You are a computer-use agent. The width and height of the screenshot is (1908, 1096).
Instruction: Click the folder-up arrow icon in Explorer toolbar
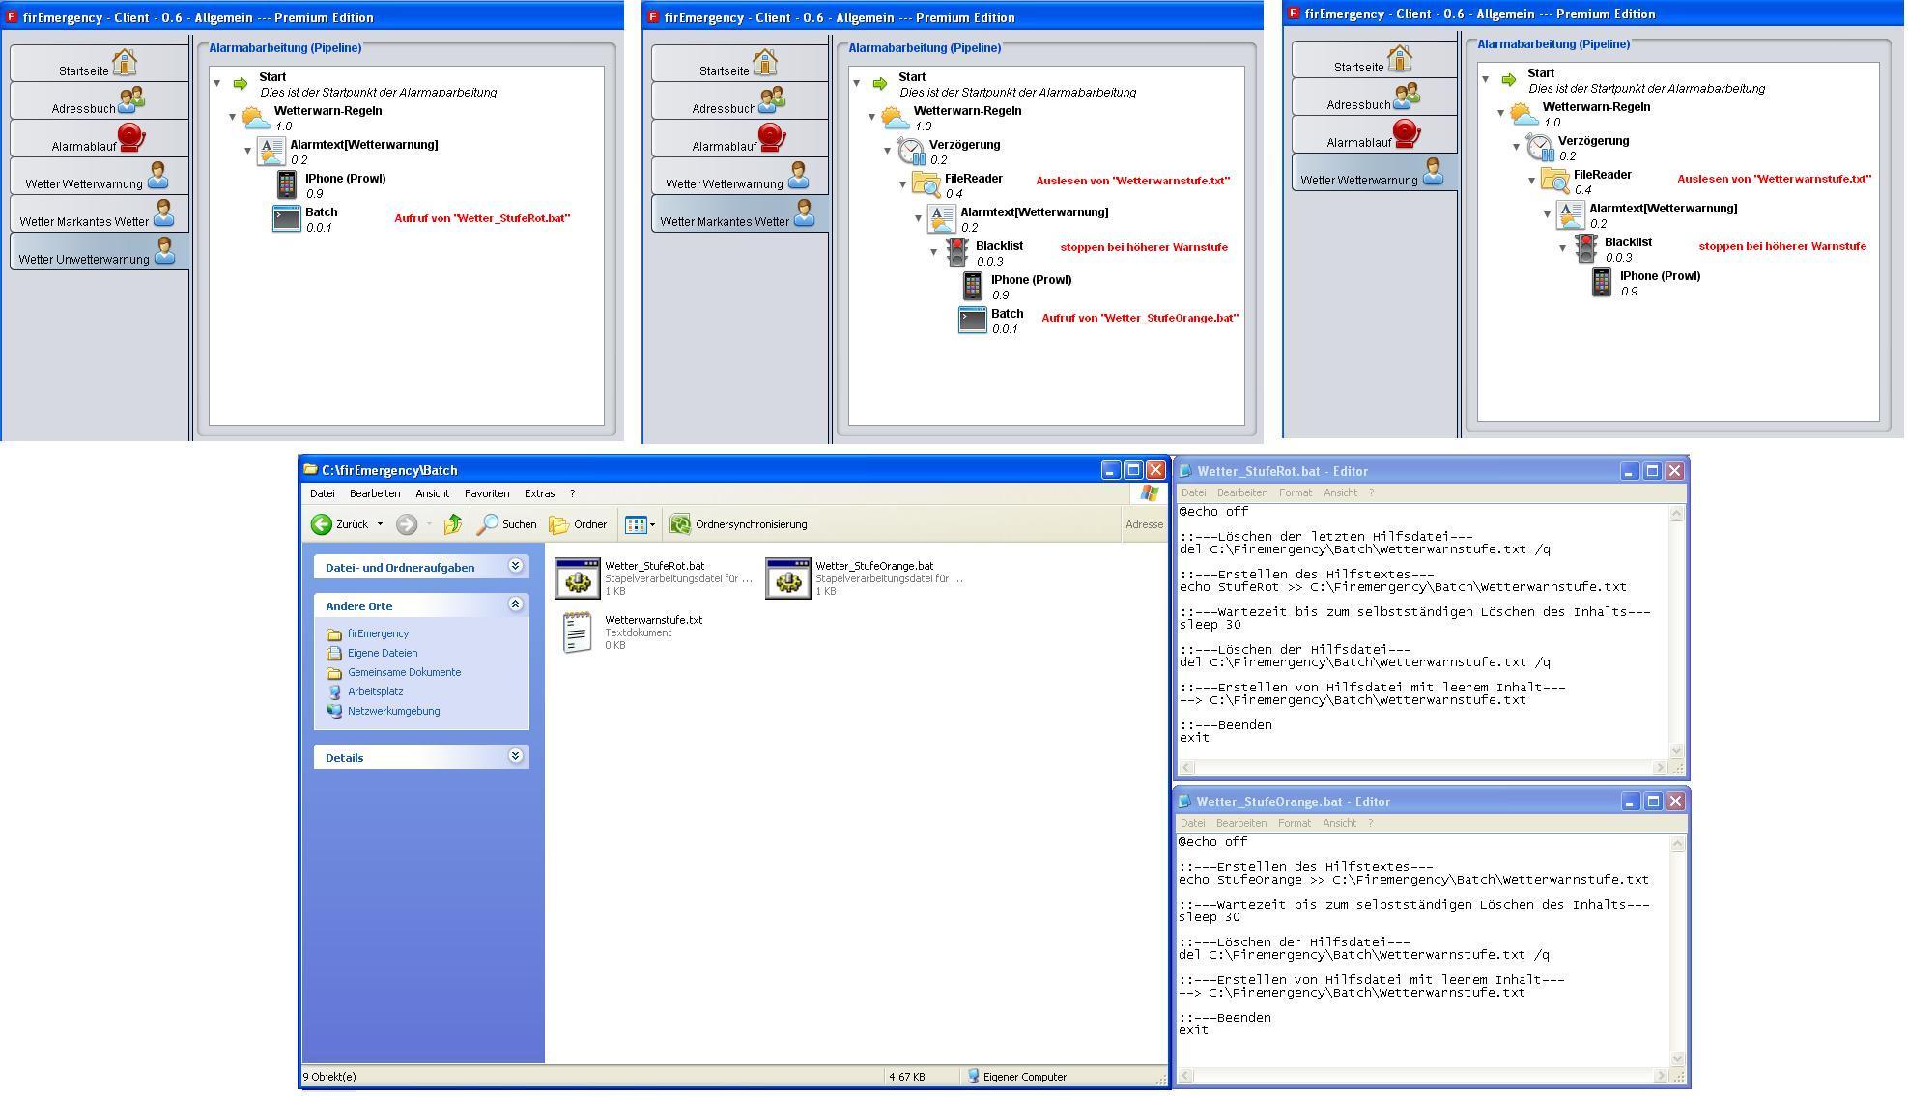[452, 524]
